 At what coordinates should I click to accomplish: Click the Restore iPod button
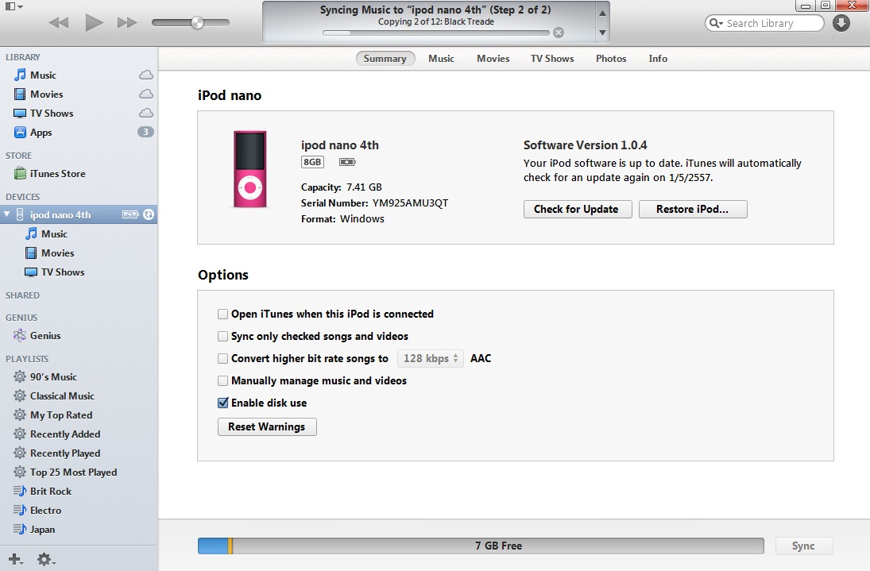click(693, 209)
